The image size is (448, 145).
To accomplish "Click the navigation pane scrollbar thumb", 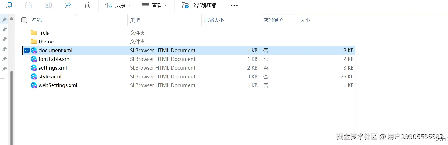I will 12,106.
